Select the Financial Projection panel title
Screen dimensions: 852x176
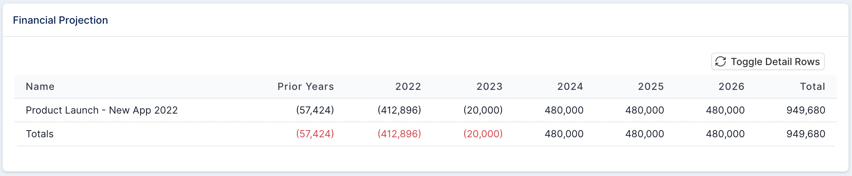tap(60, 20)
